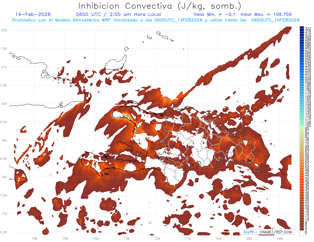Click the '17N' latitude label
The width and height of the screenshot is (314, 242).
coord(4,214)
